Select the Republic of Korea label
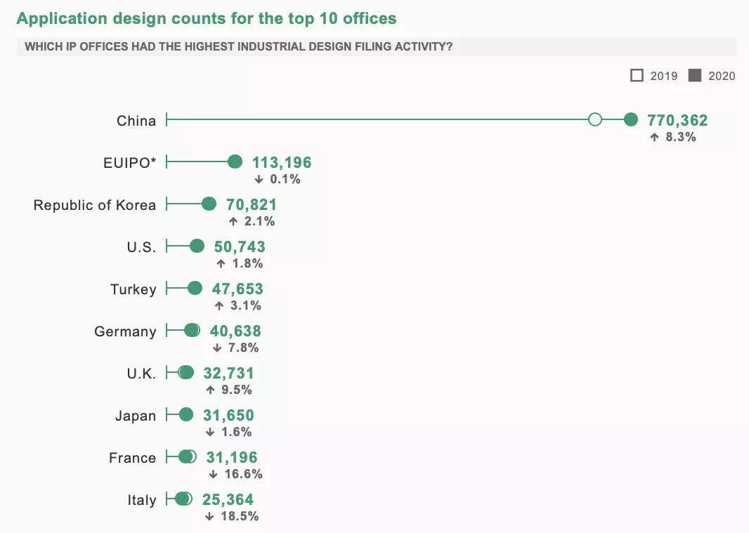Image resolution: width=749 pixels, height=533 pixels. [95, 205]
